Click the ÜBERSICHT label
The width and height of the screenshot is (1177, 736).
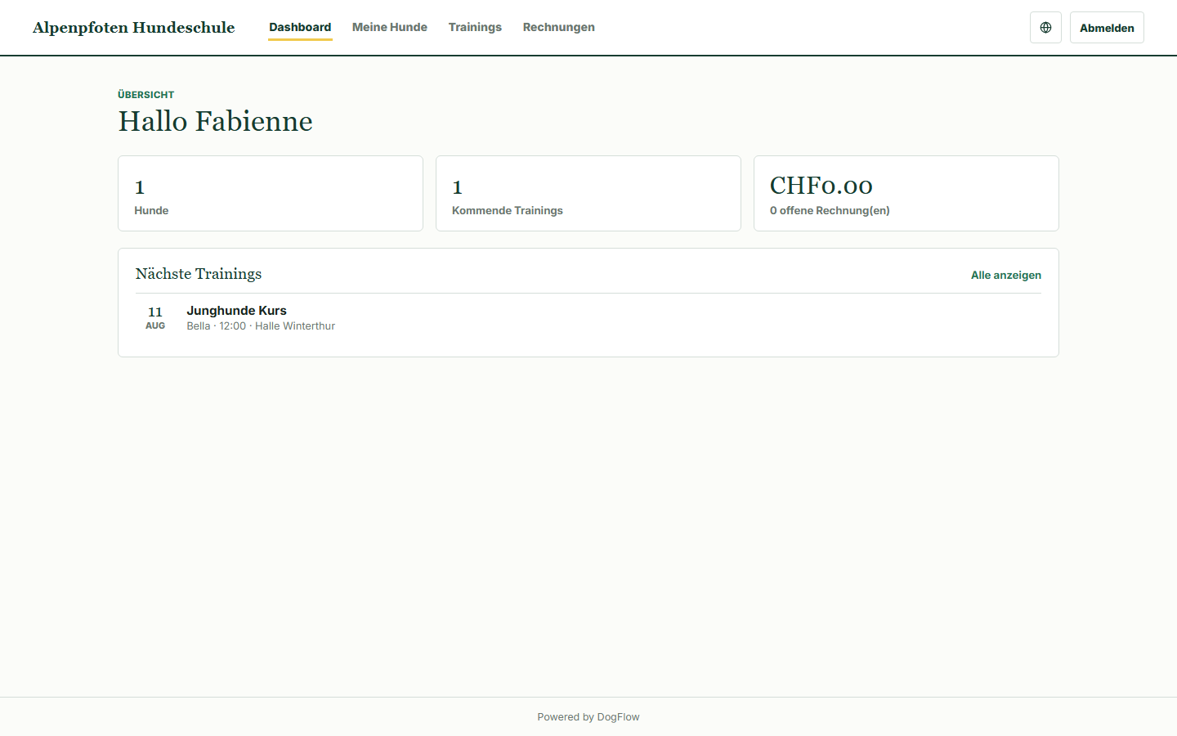[146, 95]
